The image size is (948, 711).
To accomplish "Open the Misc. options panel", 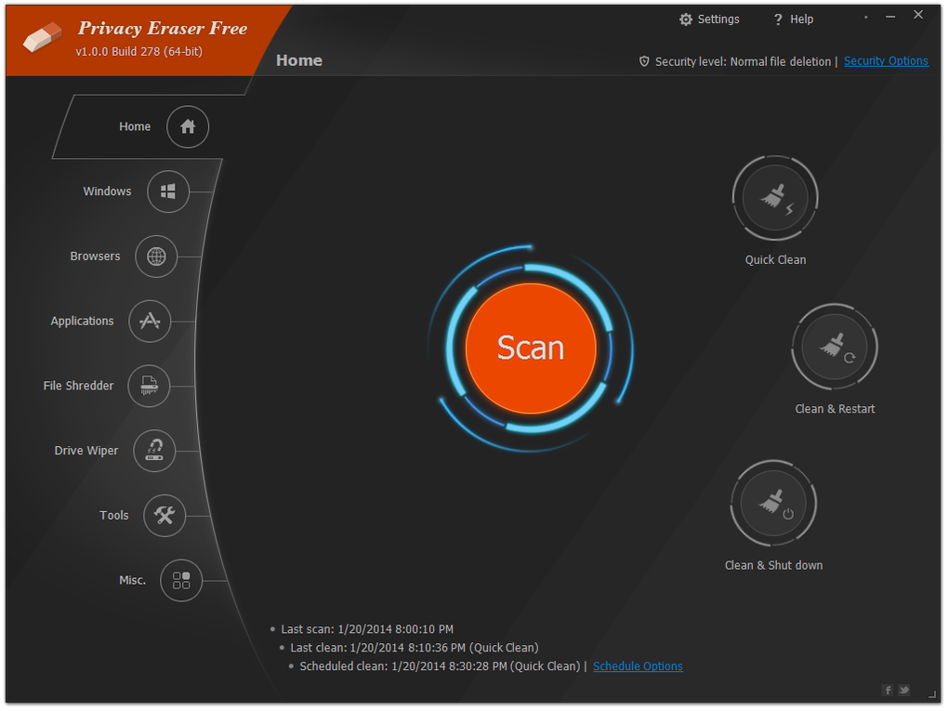I will [x=182, y=580].
